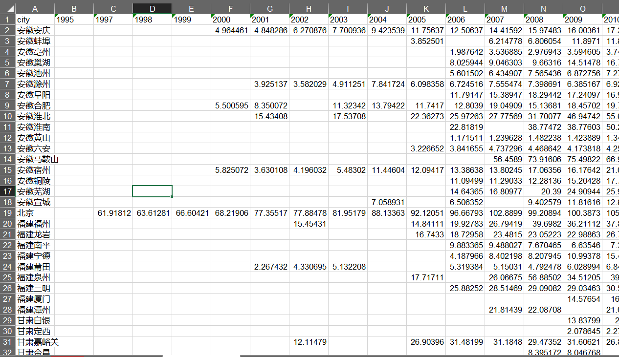Select column K header
This screenshot has height=357, width=619.
[426, 8]
